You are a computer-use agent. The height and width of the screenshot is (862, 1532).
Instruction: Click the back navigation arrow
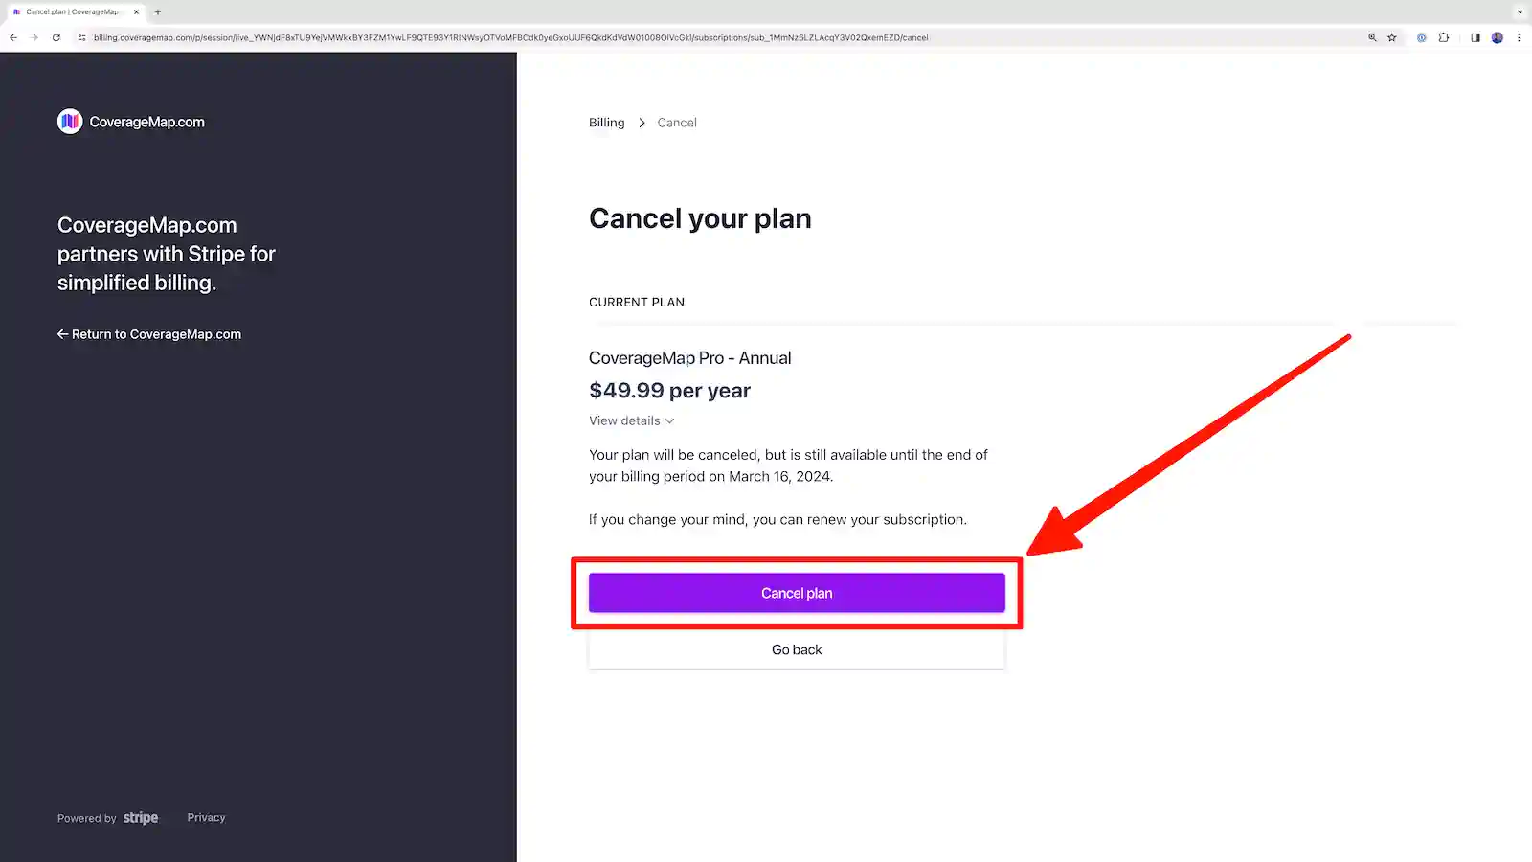(x=12, y=37)
